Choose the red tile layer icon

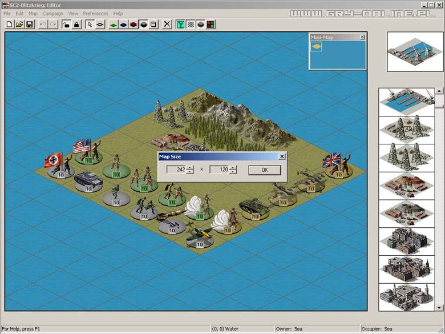[133, 25]
